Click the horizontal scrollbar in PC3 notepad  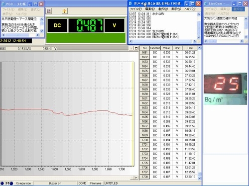(x=21, y=35)
